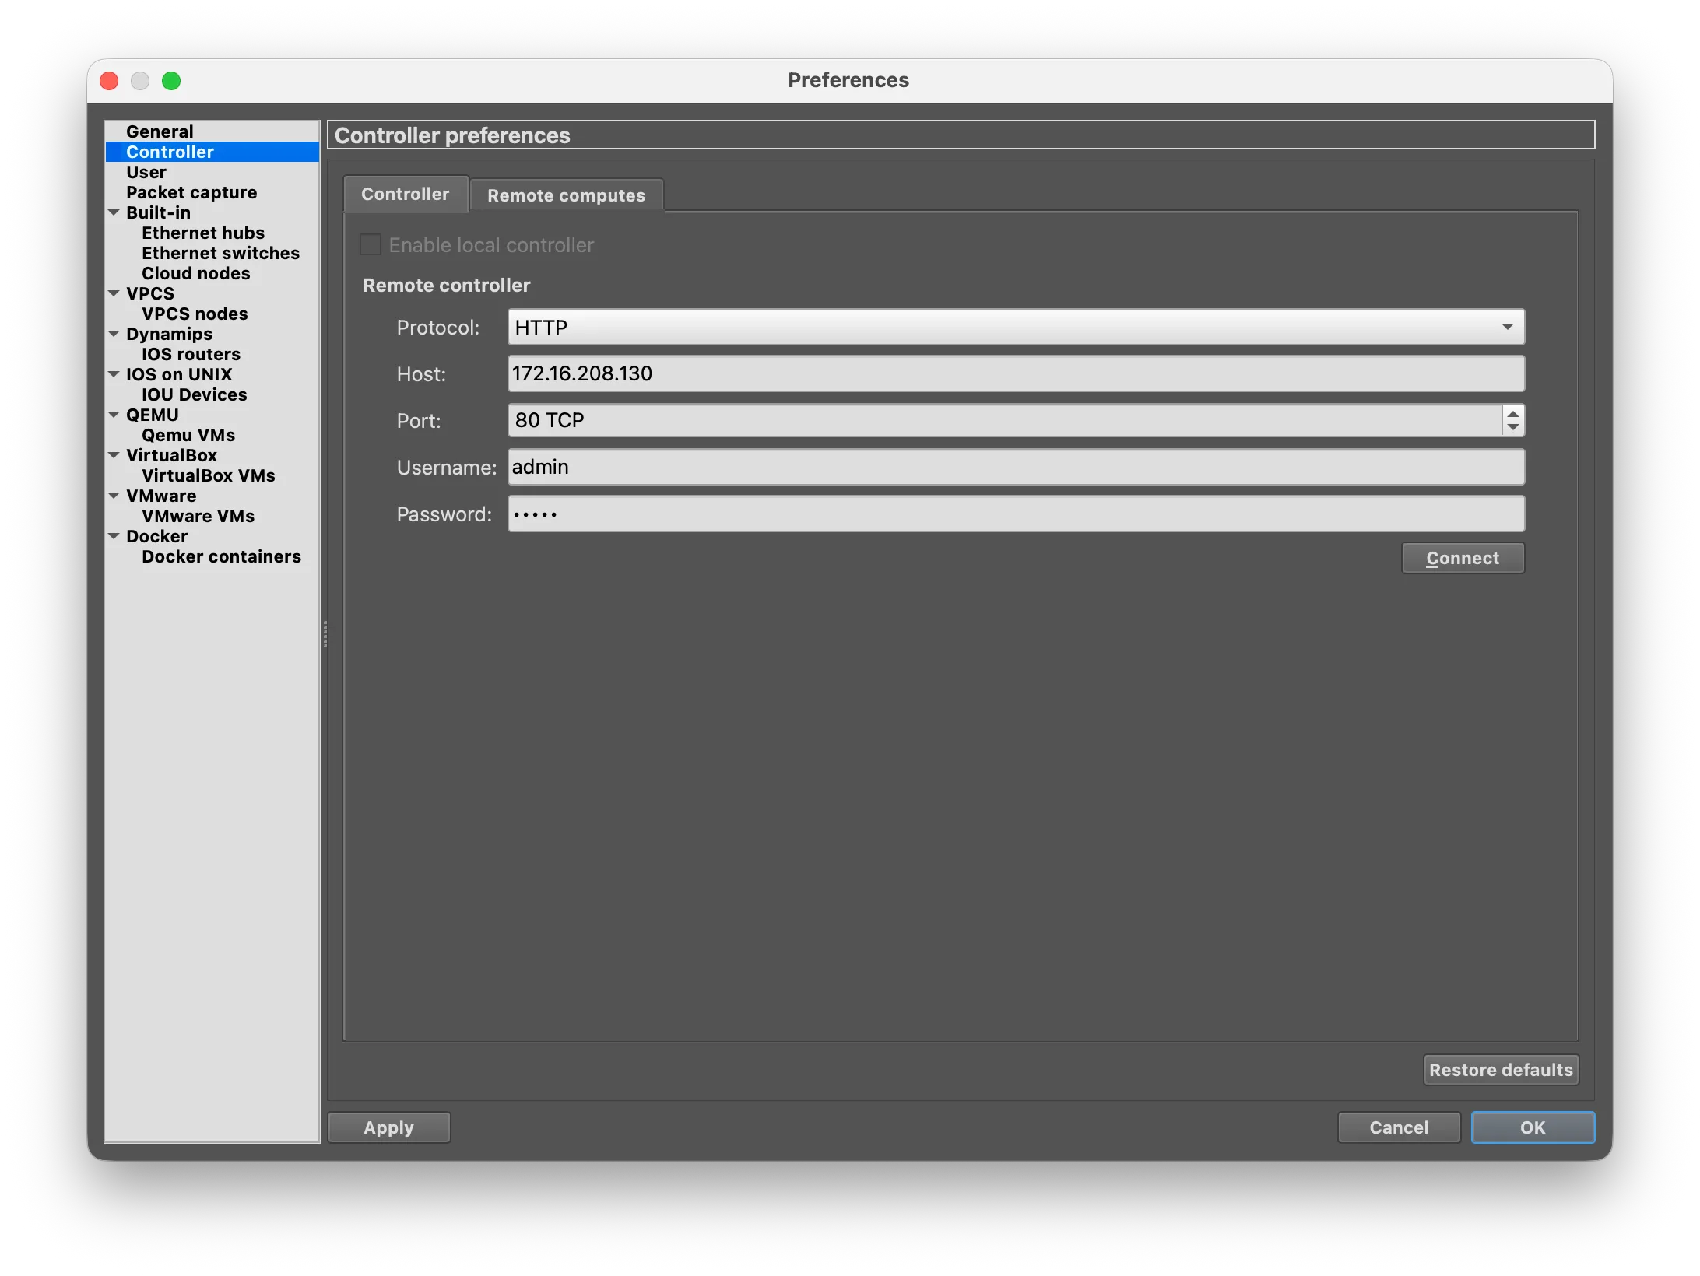
Task: Open the Protocol dropdown
Action: click(x=1508, y=327)
